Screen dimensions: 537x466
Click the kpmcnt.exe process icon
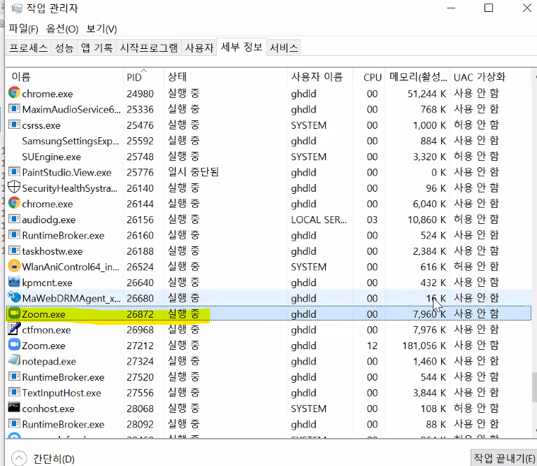point(14,282)
